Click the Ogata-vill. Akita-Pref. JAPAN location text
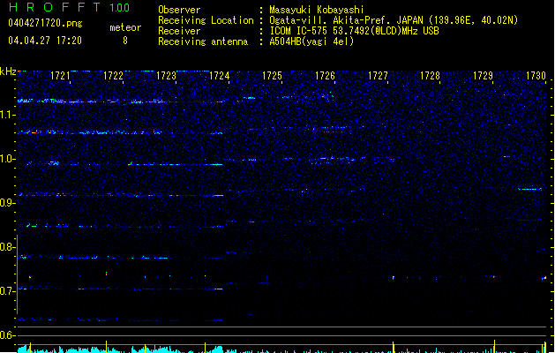 pos(394,20)
